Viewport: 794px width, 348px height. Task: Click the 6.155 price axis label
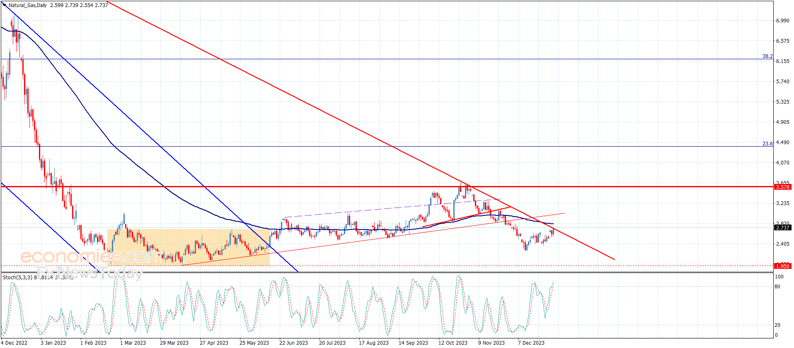tap(783, 61)
